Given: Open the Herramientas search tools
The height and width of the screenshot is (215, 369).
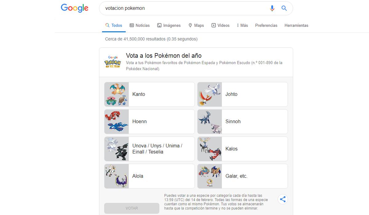Looking at the screenshot, I should point(296,25).
